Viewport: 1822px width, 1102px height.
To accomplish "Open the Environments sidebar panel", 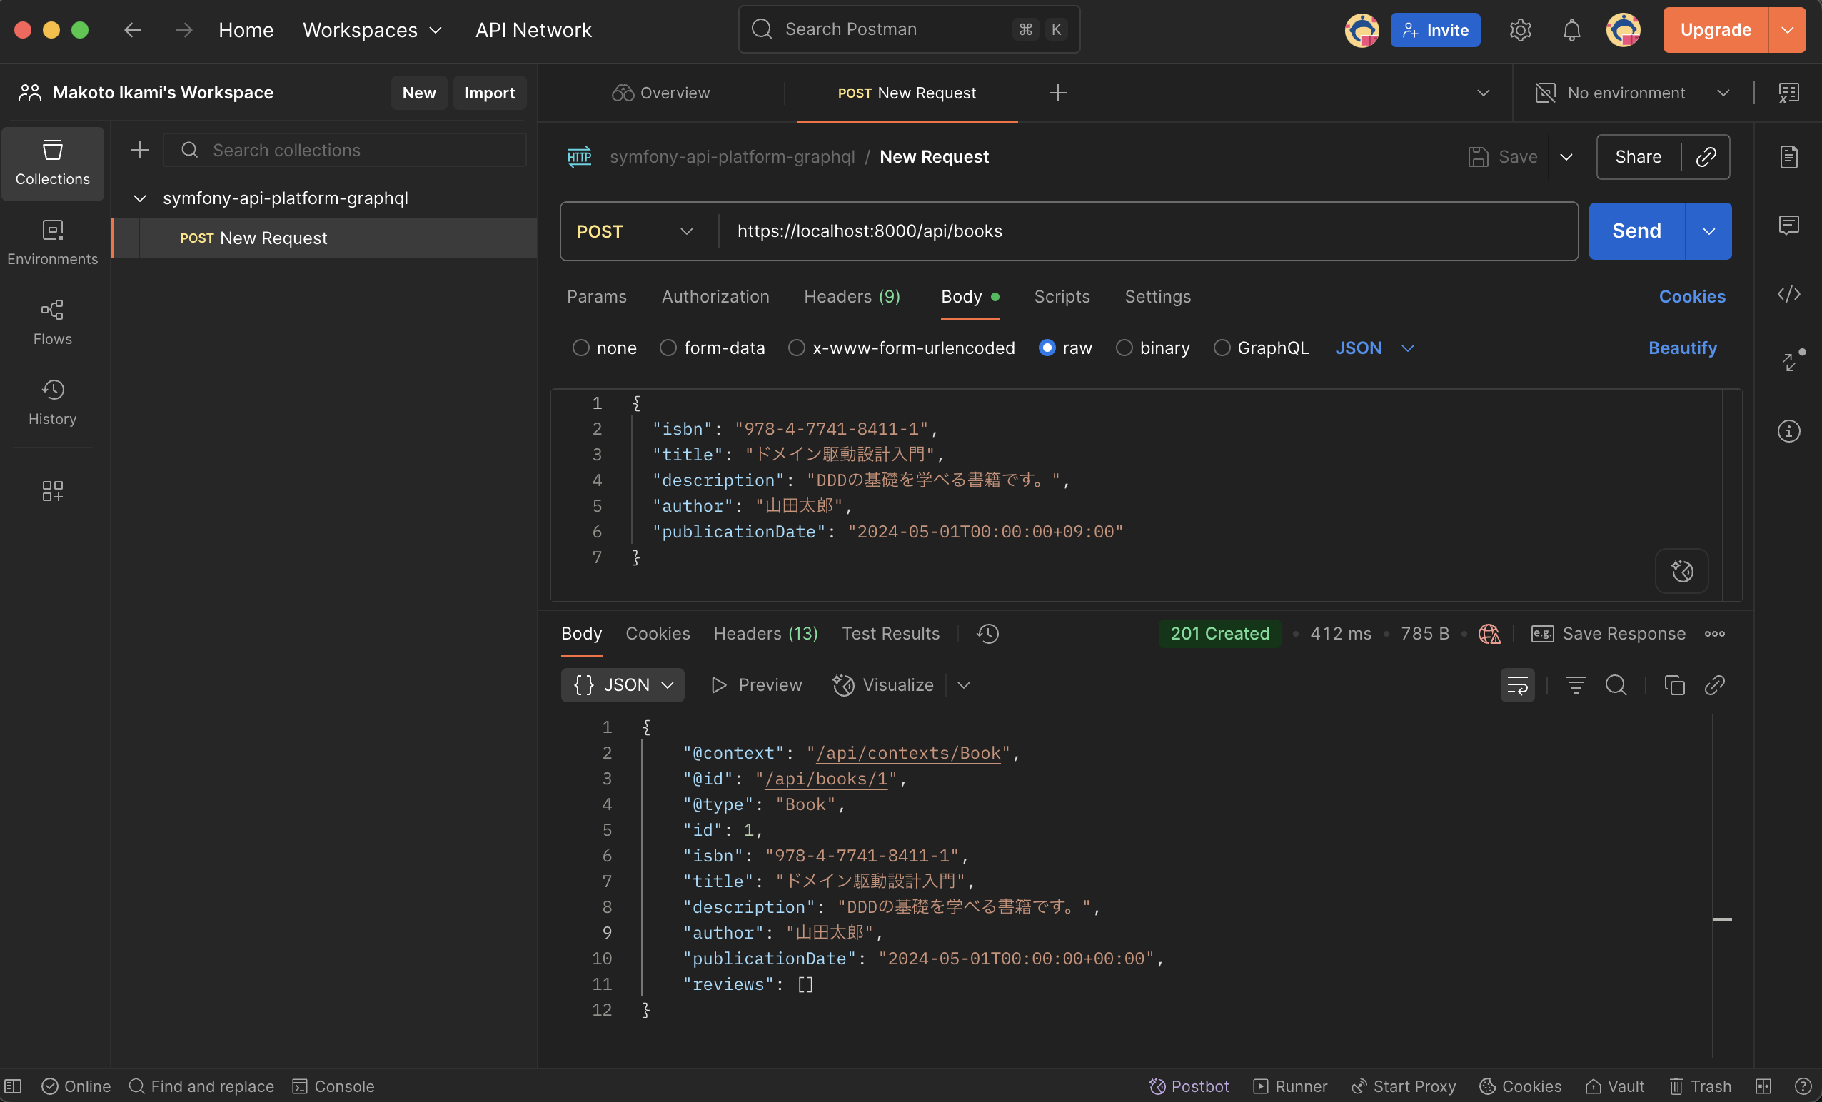I will (53, 243).
